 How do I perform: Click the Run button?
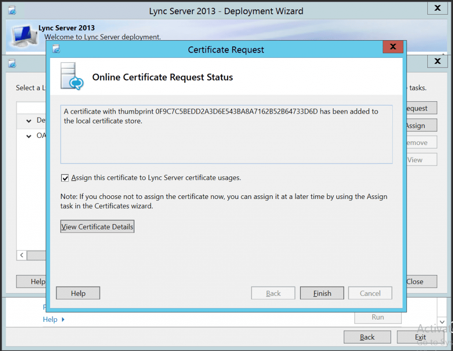pos(378,317)
